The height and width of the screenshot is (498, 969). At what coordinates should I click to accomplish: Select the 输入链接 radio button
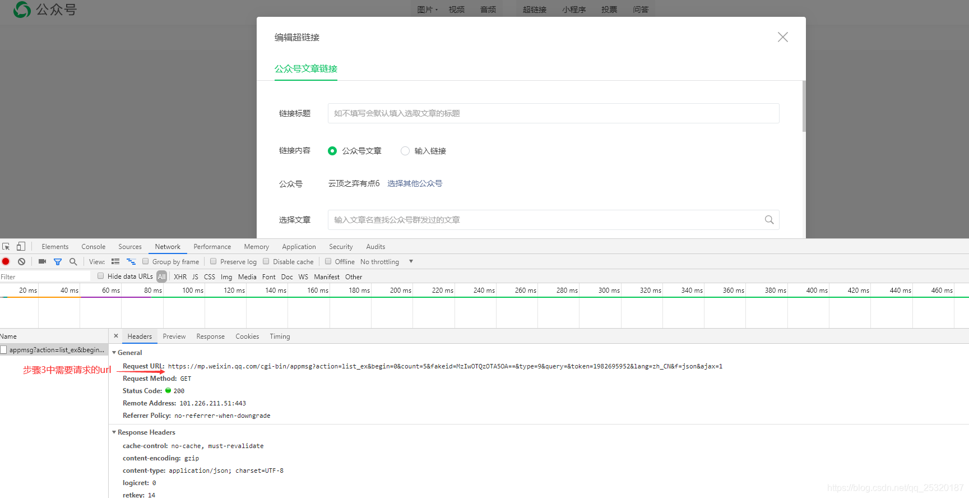405,151
